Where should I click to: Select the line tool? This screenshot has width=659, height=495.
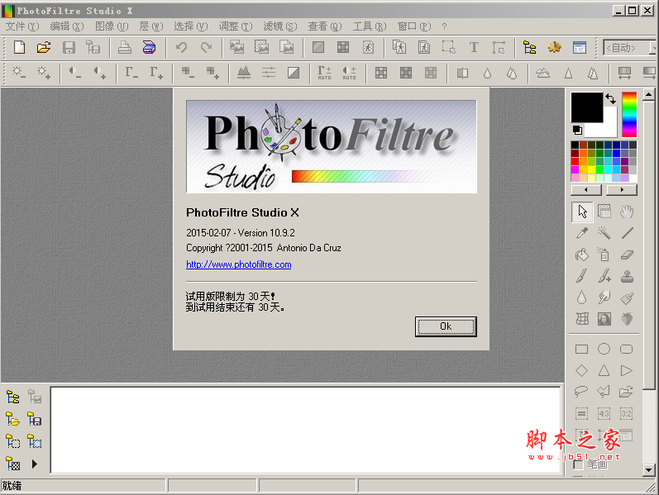point(627,233)
